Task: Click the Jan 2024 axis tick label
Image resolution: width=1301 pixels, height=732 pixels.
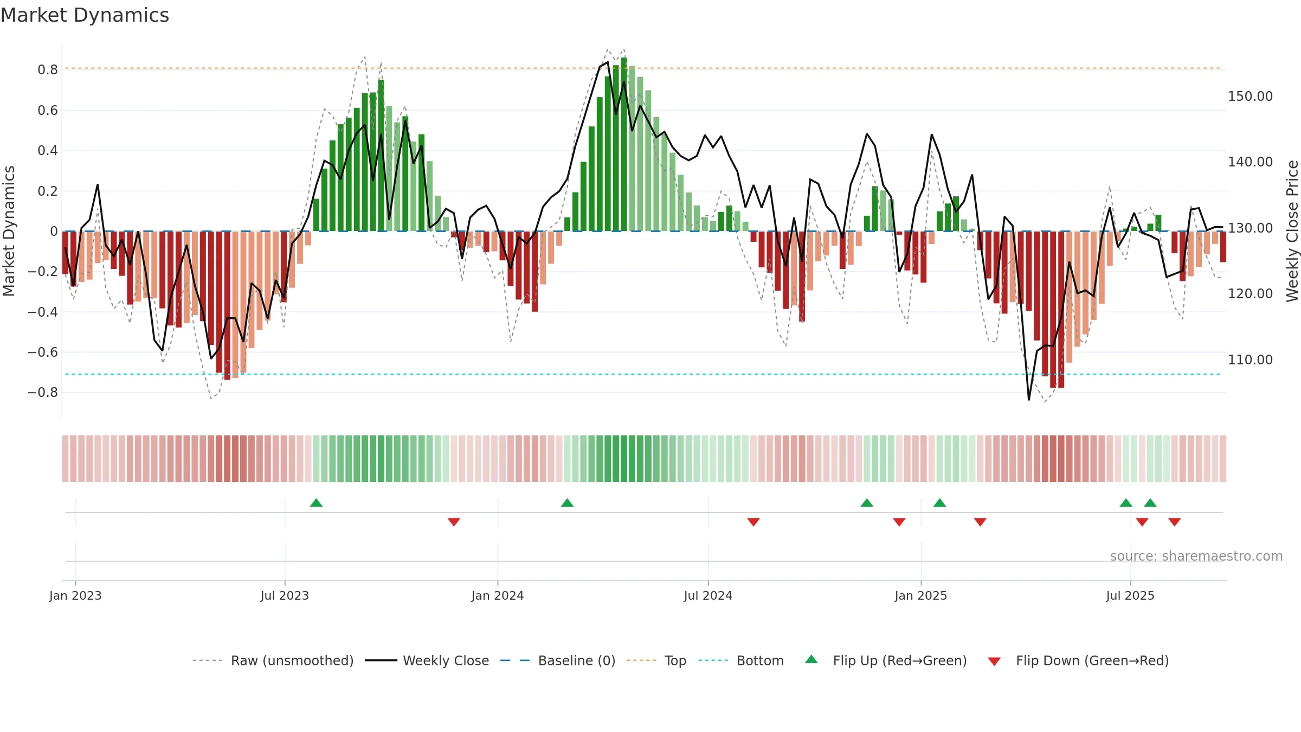Action: [x=498, y=595]
